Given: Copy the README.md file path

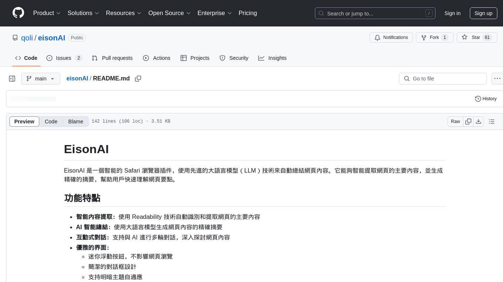Looking at the screenshot, I should (138, 79).
